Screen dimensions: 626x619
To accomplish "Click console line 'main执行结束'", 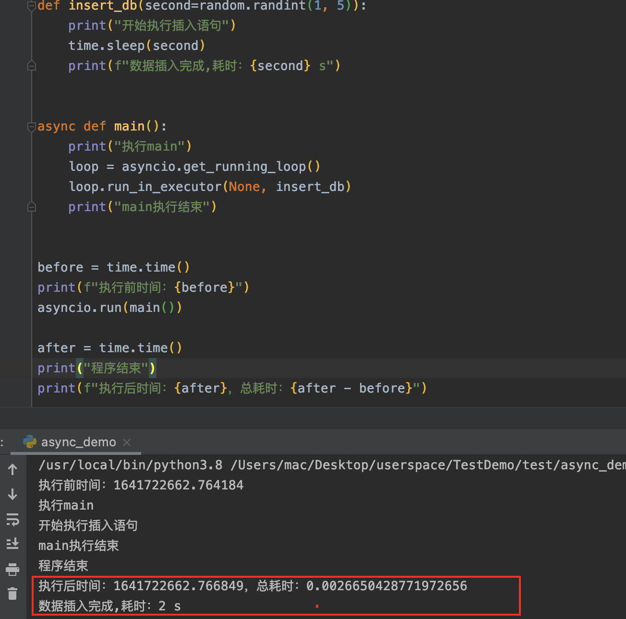I will pos(79,546).
